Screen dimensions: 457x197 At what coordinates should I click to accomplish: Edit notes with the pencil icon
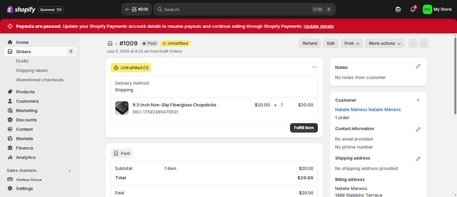click(x=418, y=67)
